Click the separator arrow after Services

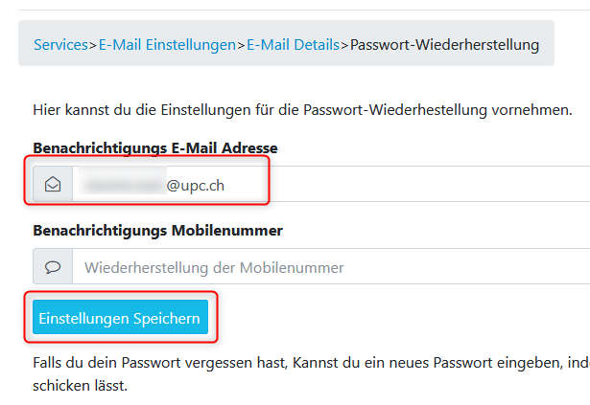point(94,44)
